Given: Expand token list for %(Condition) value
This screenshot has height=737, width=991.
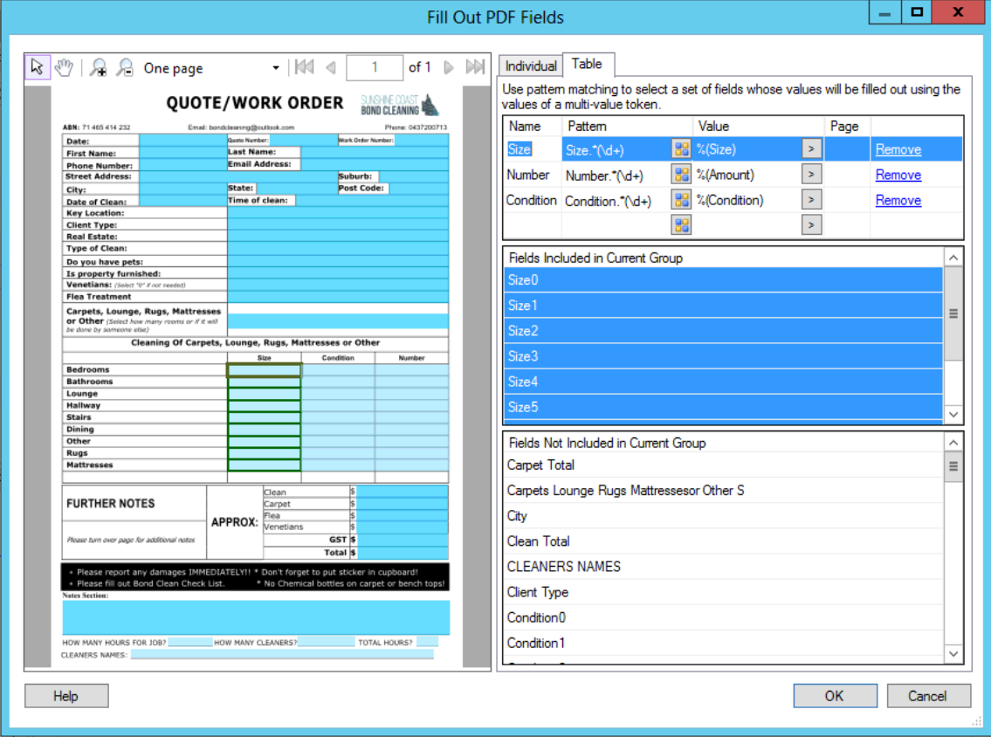Looking at the screenshot, I should click(x=811, y=200).
